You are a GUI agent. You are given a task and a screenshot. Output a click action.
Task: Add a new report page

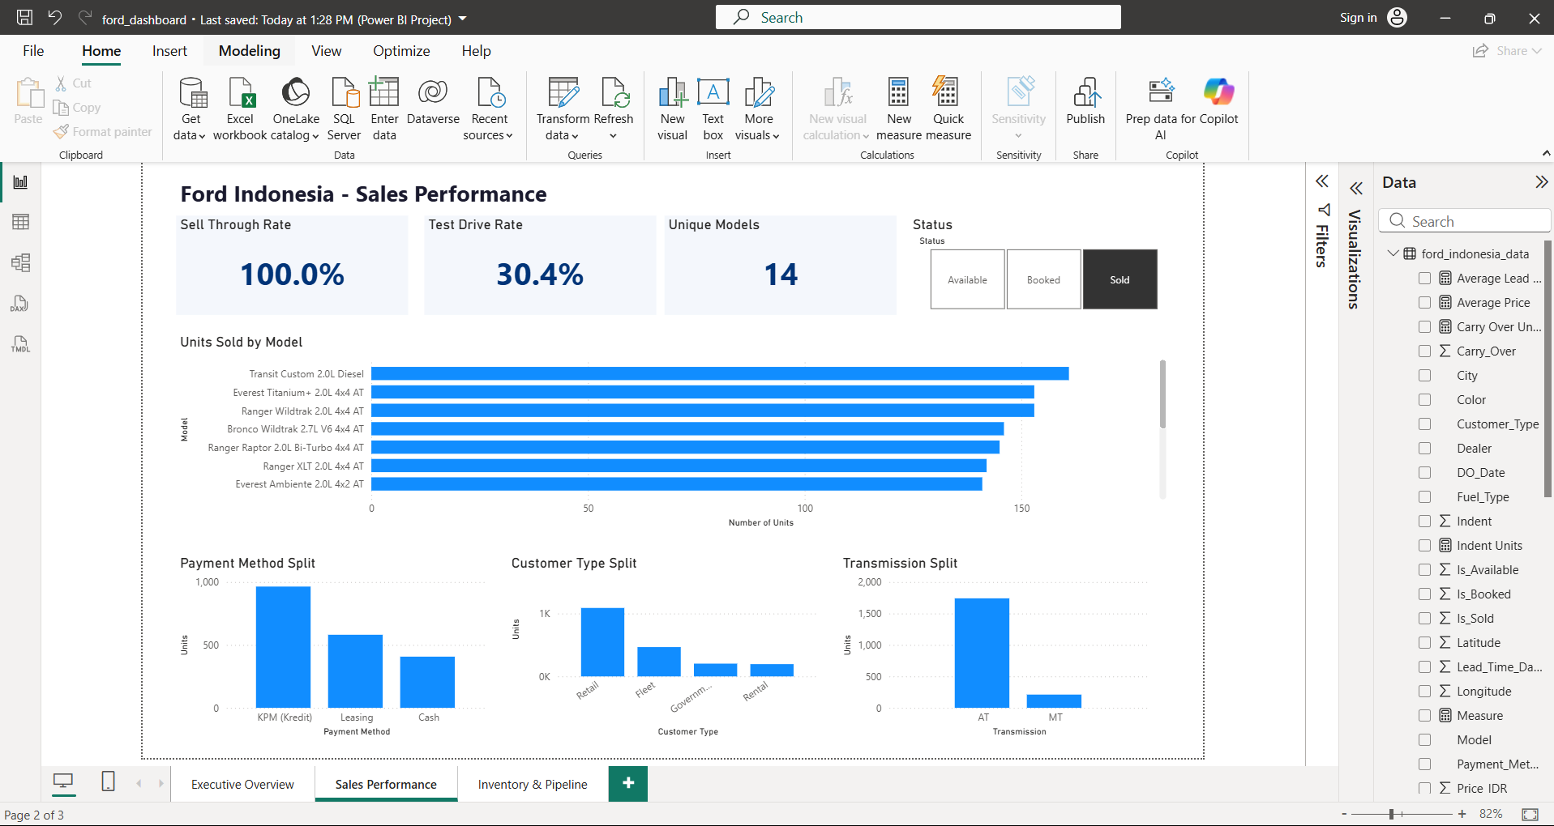[628, 783]
